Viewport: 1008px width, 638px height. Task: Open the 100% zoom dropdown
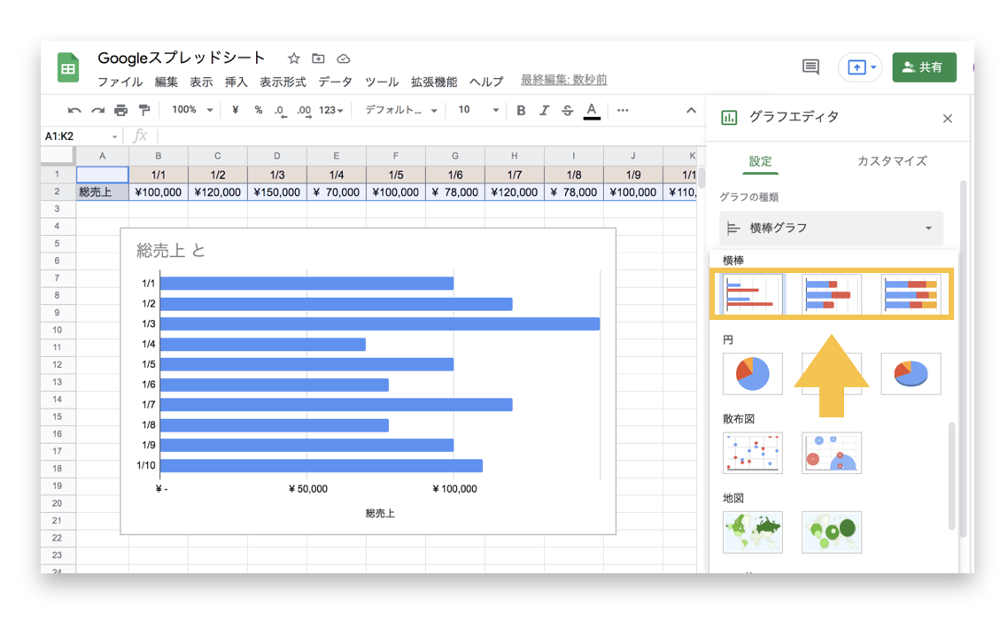(x=192, y=110)
